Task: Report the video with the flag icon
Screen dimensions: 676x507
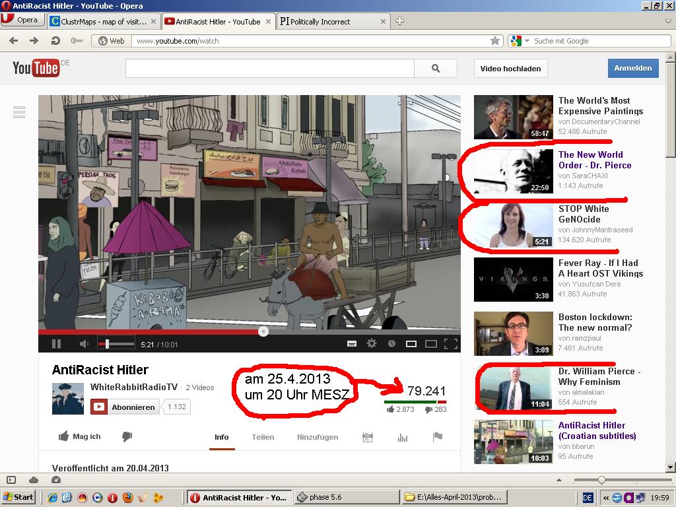Action: click(x=438, y=437)
